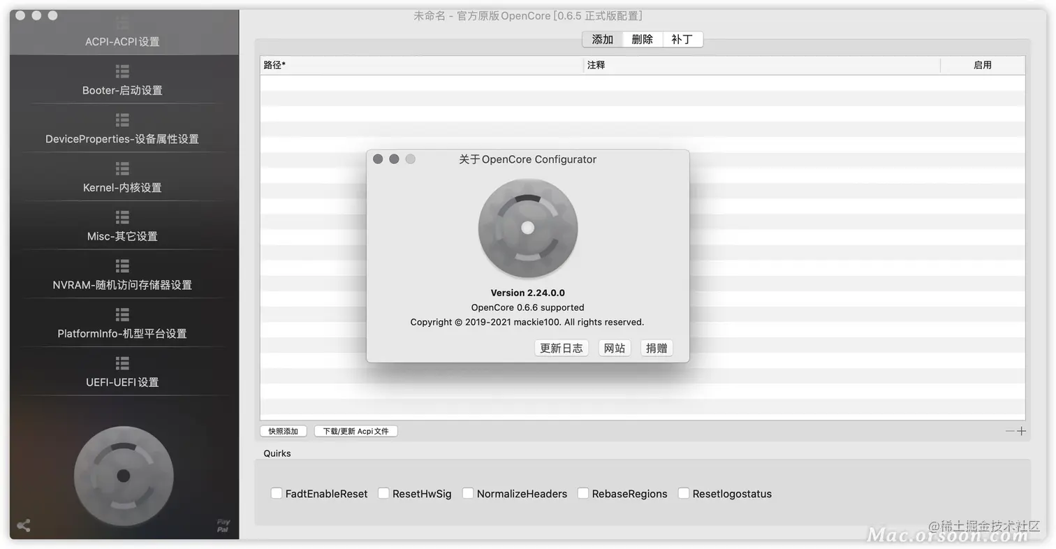Click the Quirks section label
This screenshot has height=549, width=1056.
[x=277, y=453]
